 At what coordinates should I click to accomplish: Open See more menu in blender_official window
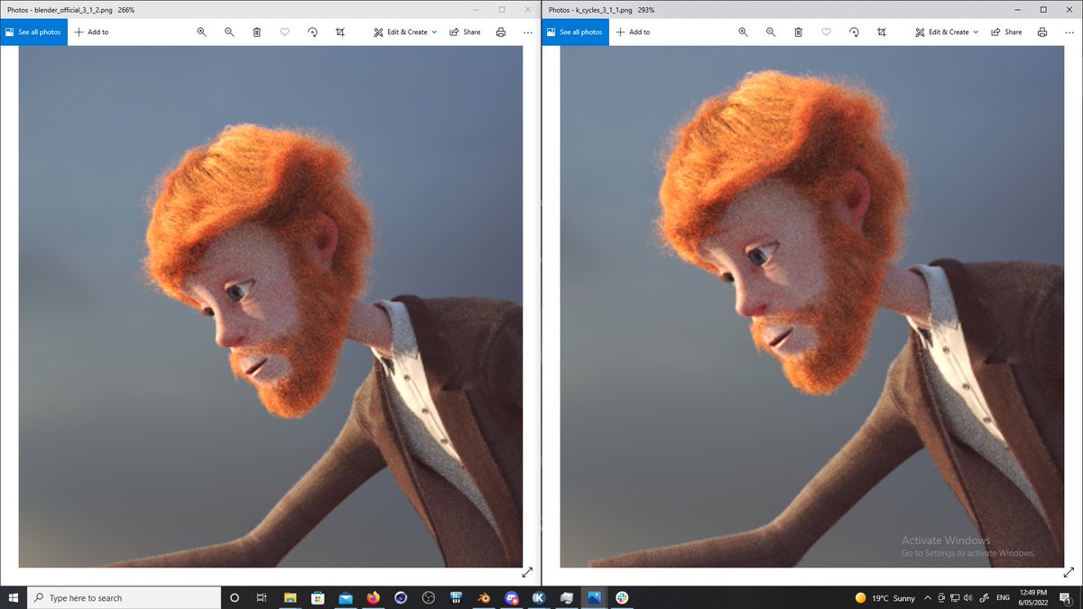528,32
